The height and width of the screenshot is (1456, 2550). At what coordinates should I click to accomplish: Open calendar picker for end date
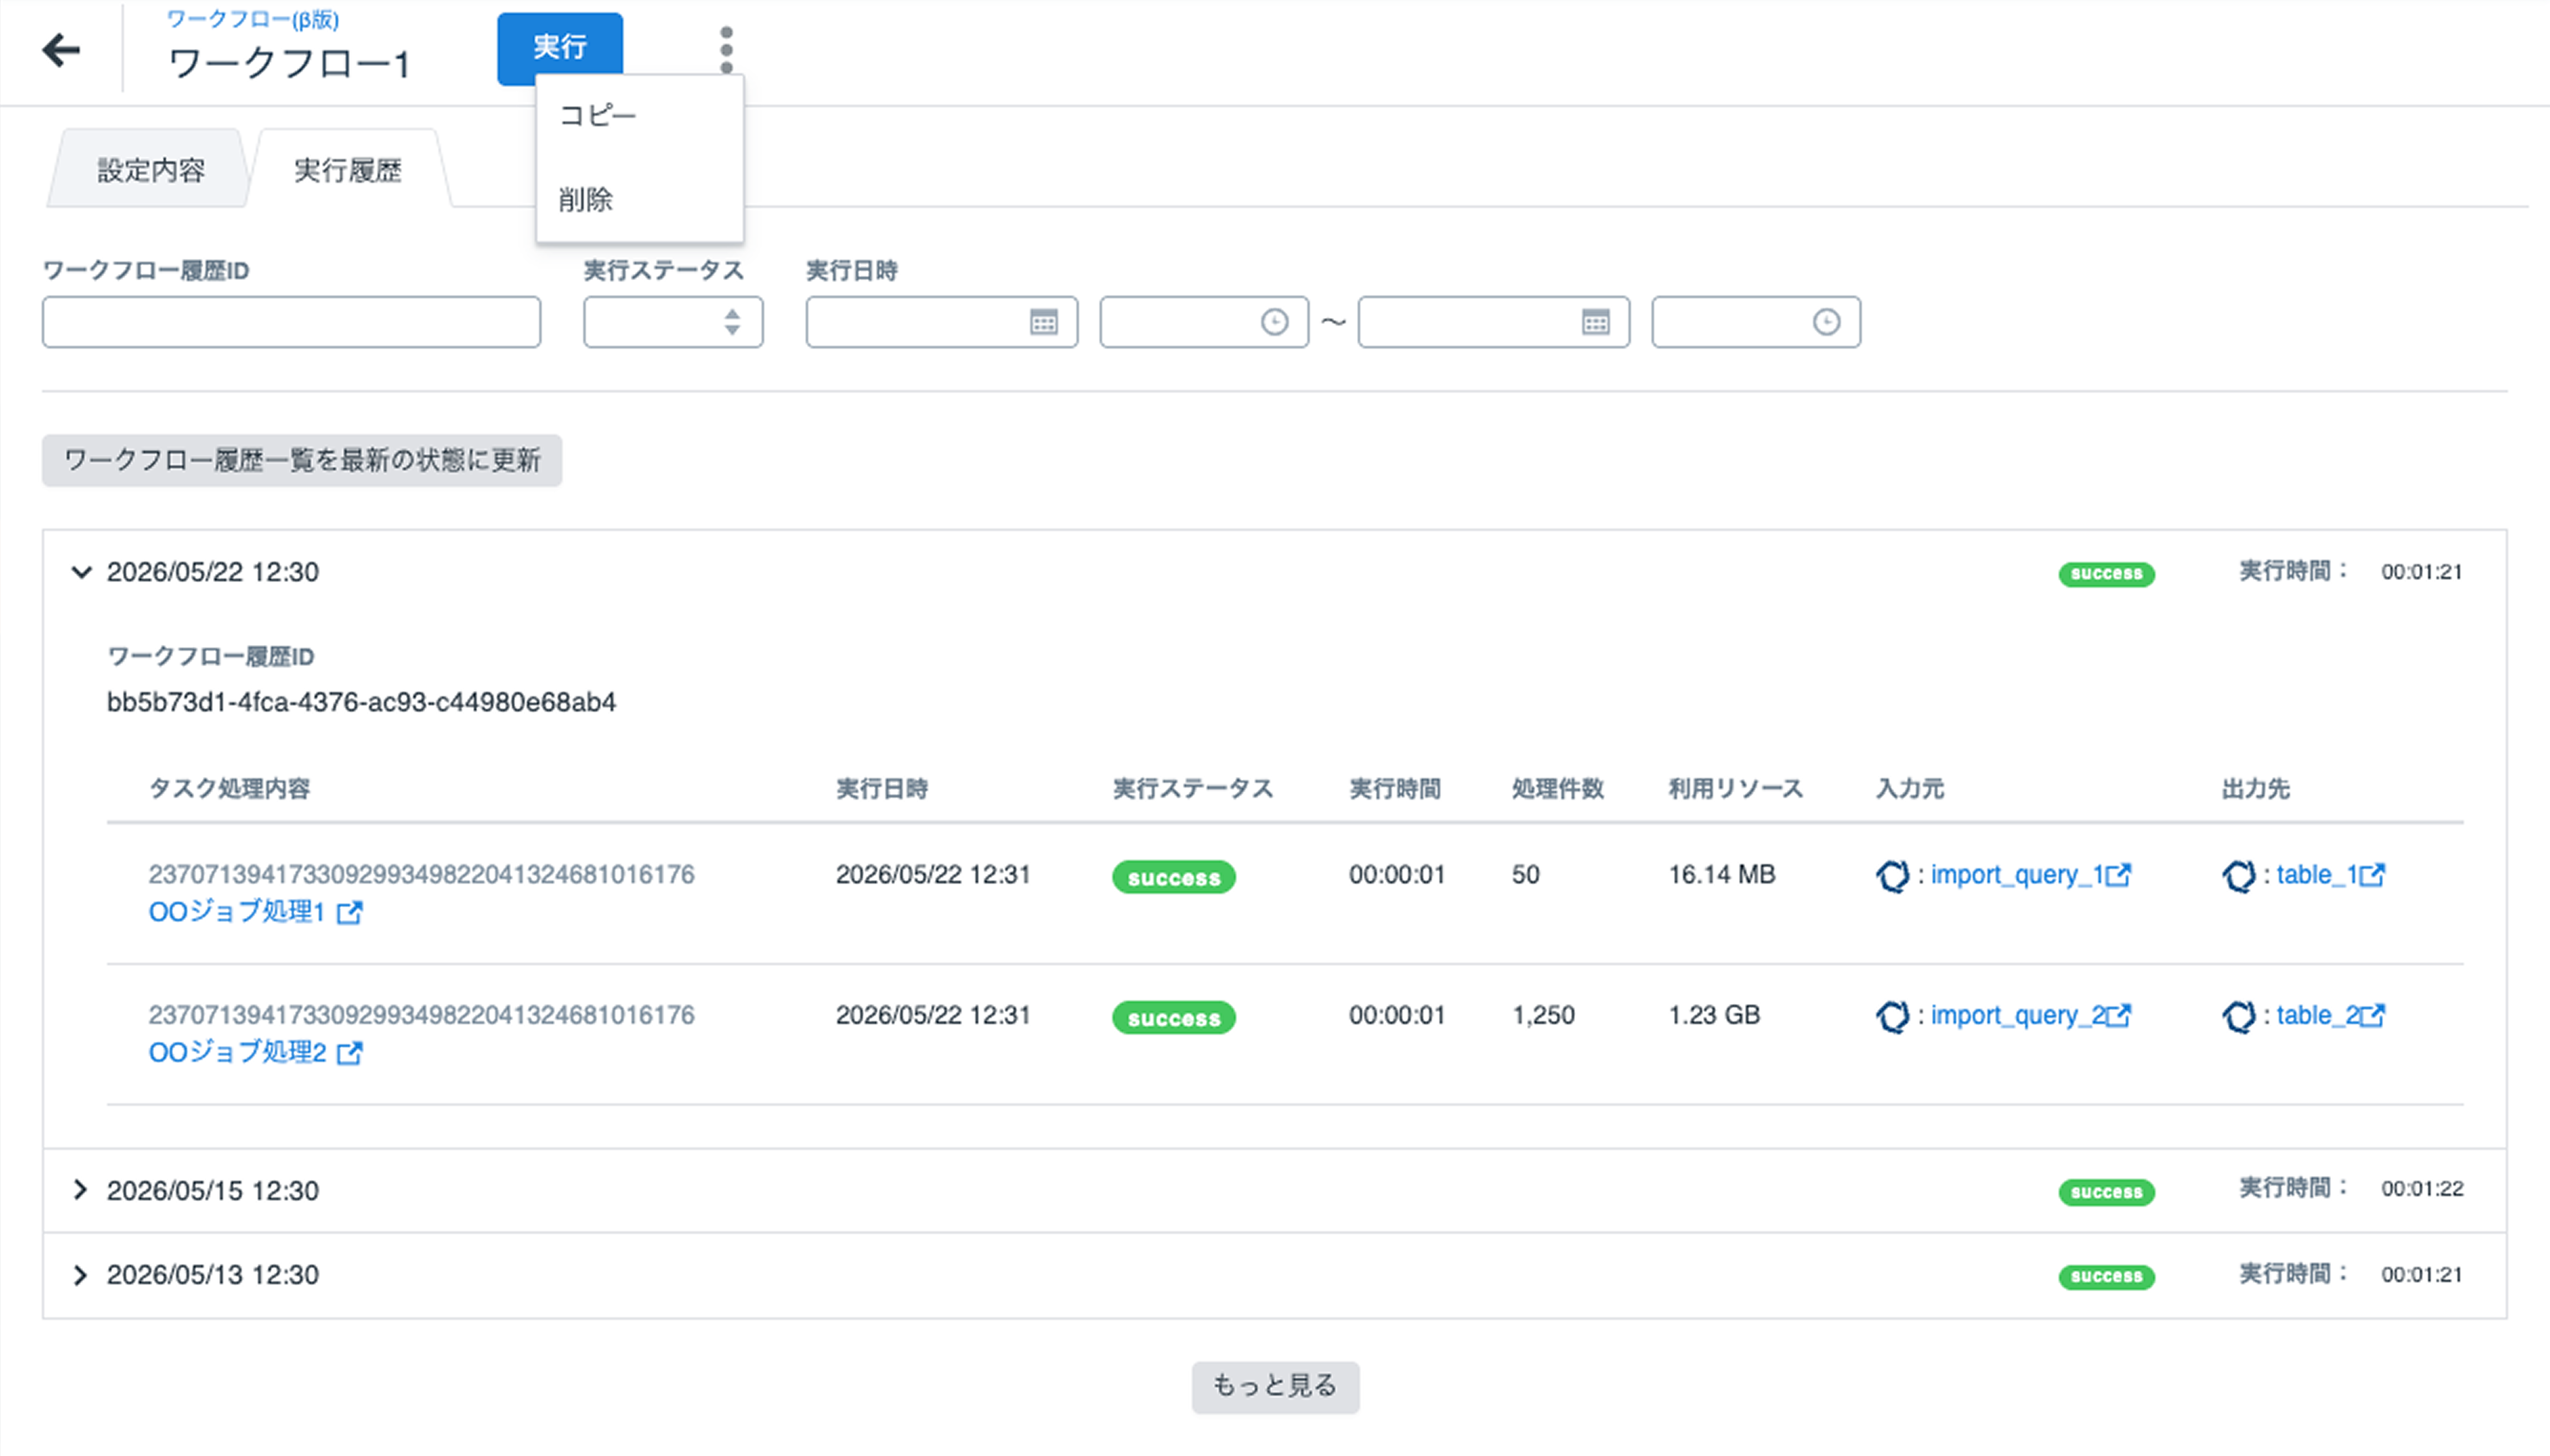(1596, 322)
